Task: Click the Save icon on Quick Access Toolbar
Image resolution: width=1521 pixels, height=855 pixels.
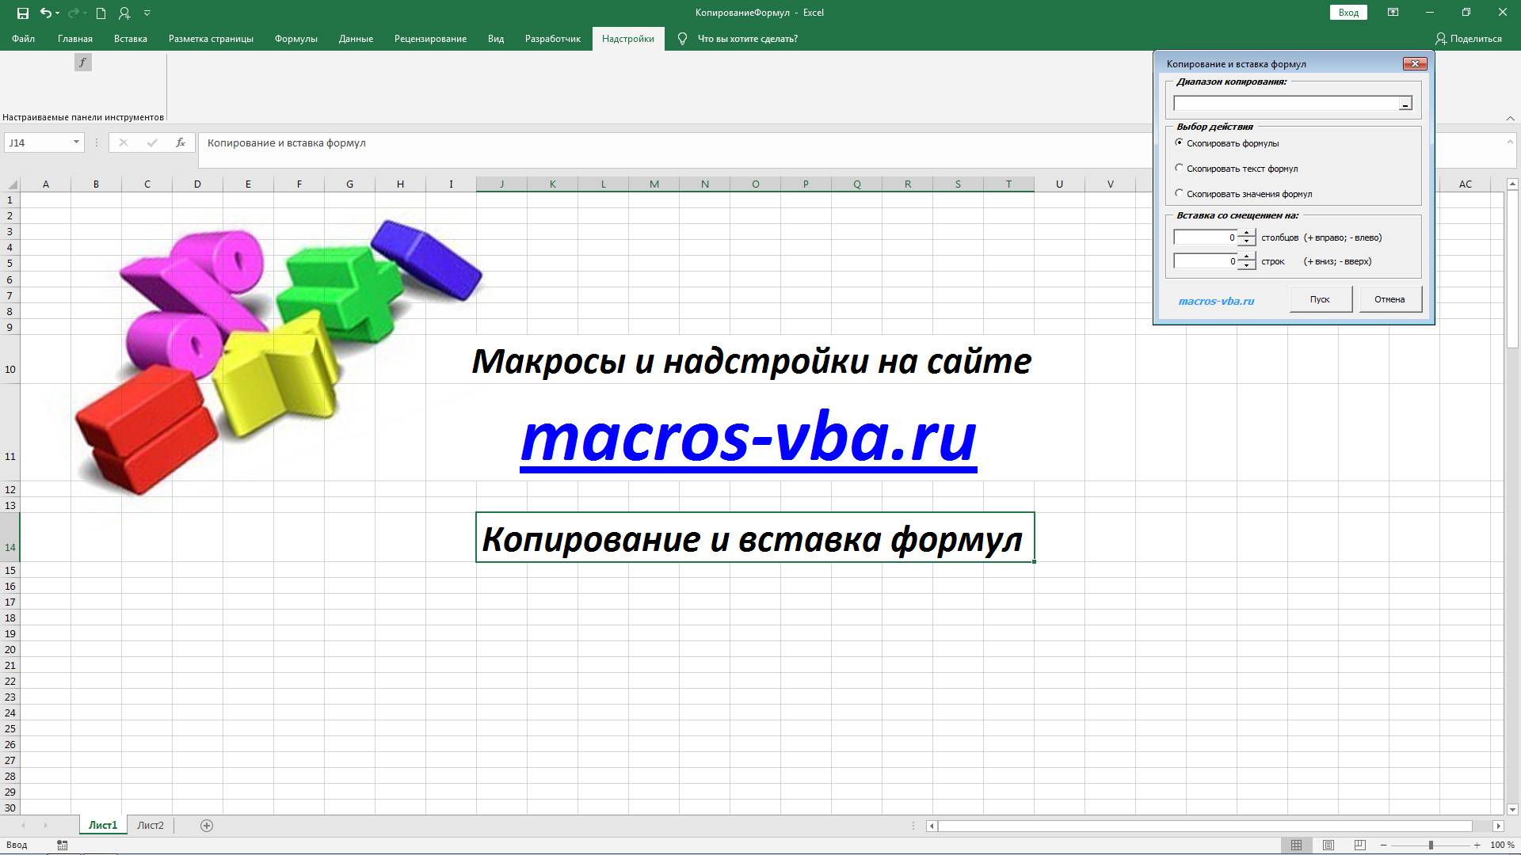Action: click(23, 13)
